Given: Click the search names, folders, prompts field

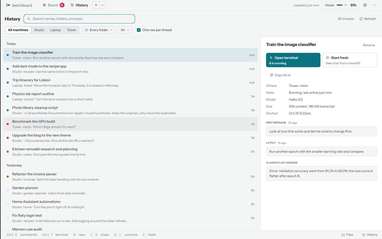Looking at the screenshot, I should pyautogui.click(x=79, y=19).
